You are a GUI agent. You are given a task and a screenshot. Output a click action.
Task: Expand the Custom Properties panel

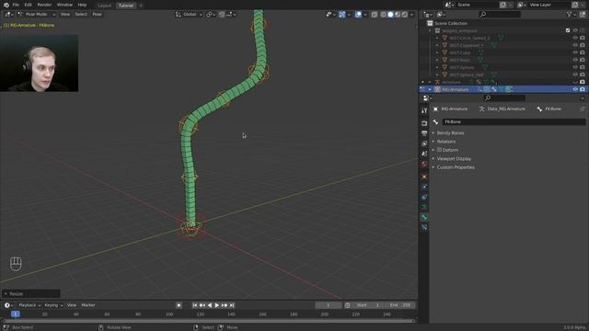tap(456, 167)
